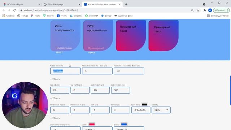Image resolution: width=231 pixels, height=130 pixels.
Task: Focus the Цвет 2 hex field
Action: pos(129,128)
